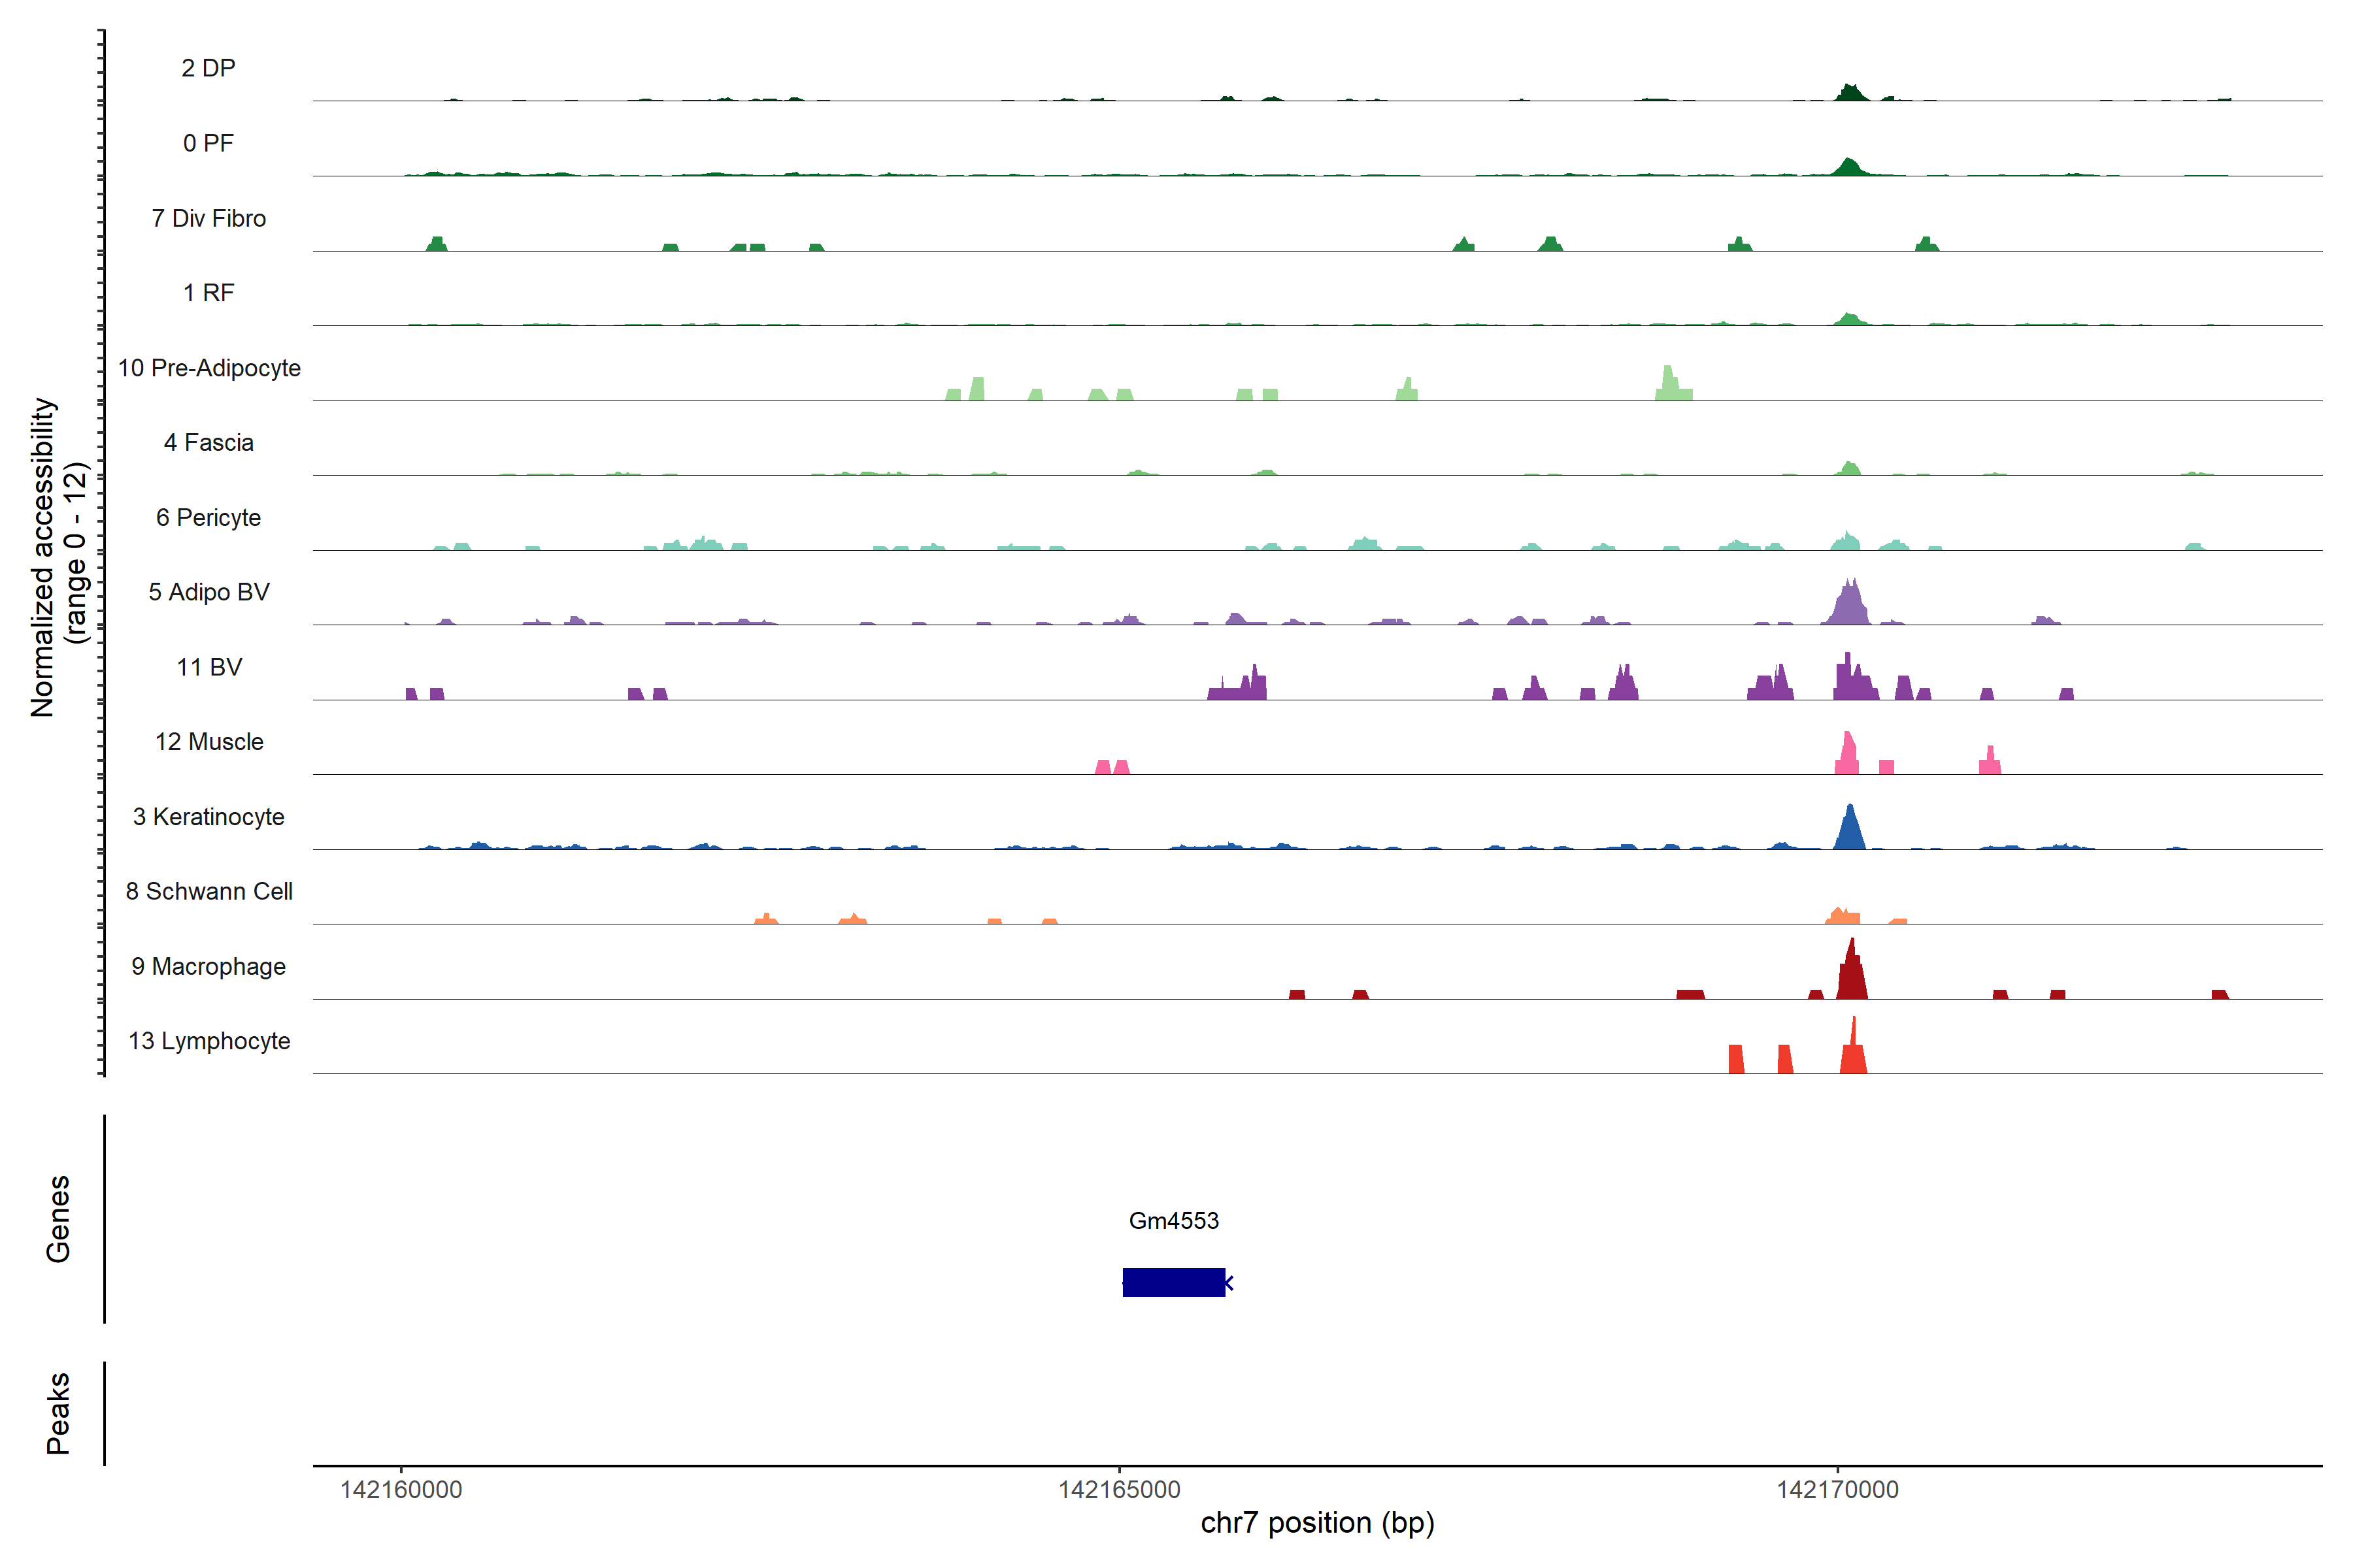Screen dimensions: 2353x1568
Task: Click the dark blue Gm4553 gene box
Action: (1173, 1282)
